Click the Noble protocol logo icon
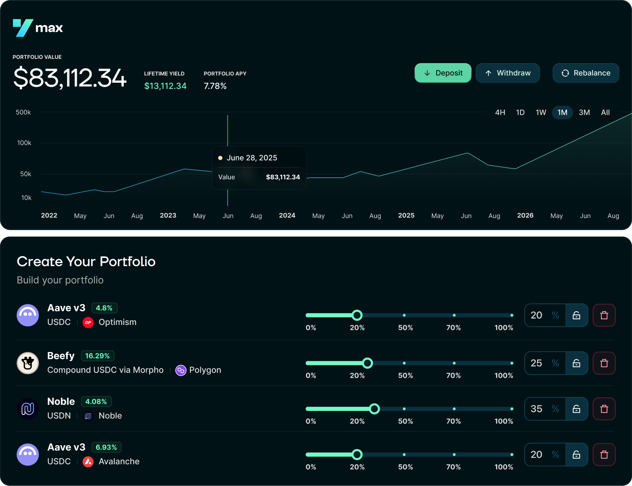 point(28,409)
